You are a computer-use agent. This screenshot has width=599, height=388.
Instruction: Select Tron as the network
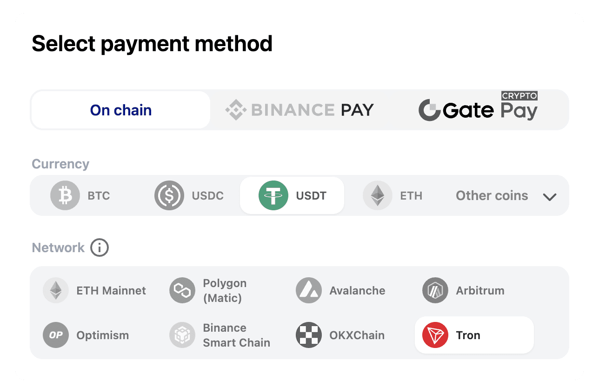pyautogui.click(x=474, y=335)
